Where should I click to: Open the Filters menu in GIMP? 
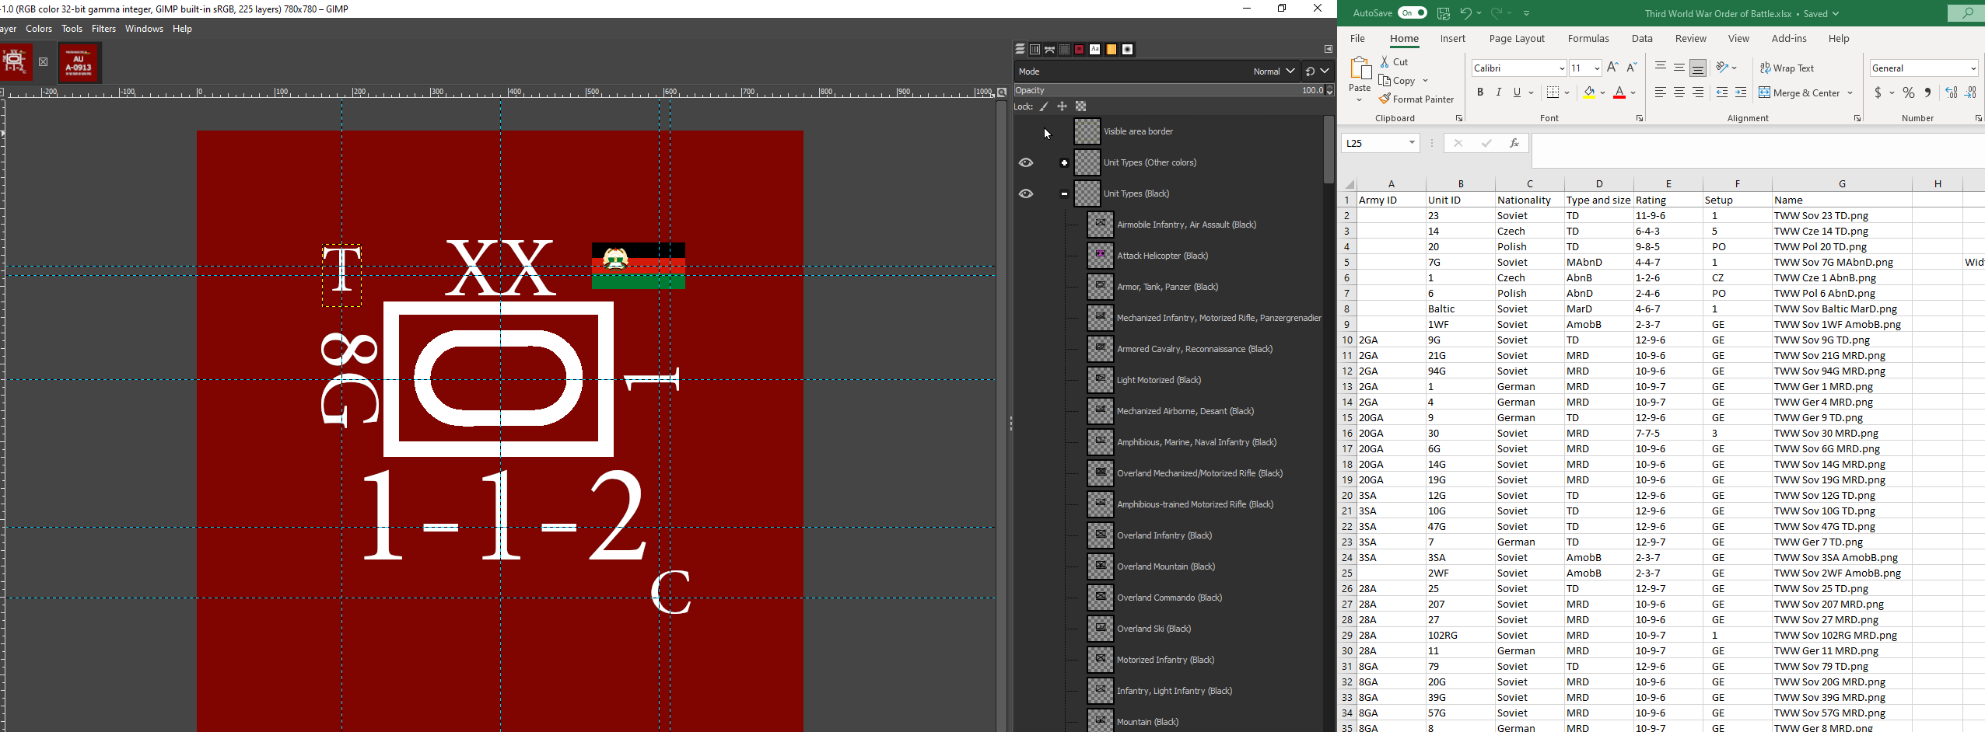103,29
